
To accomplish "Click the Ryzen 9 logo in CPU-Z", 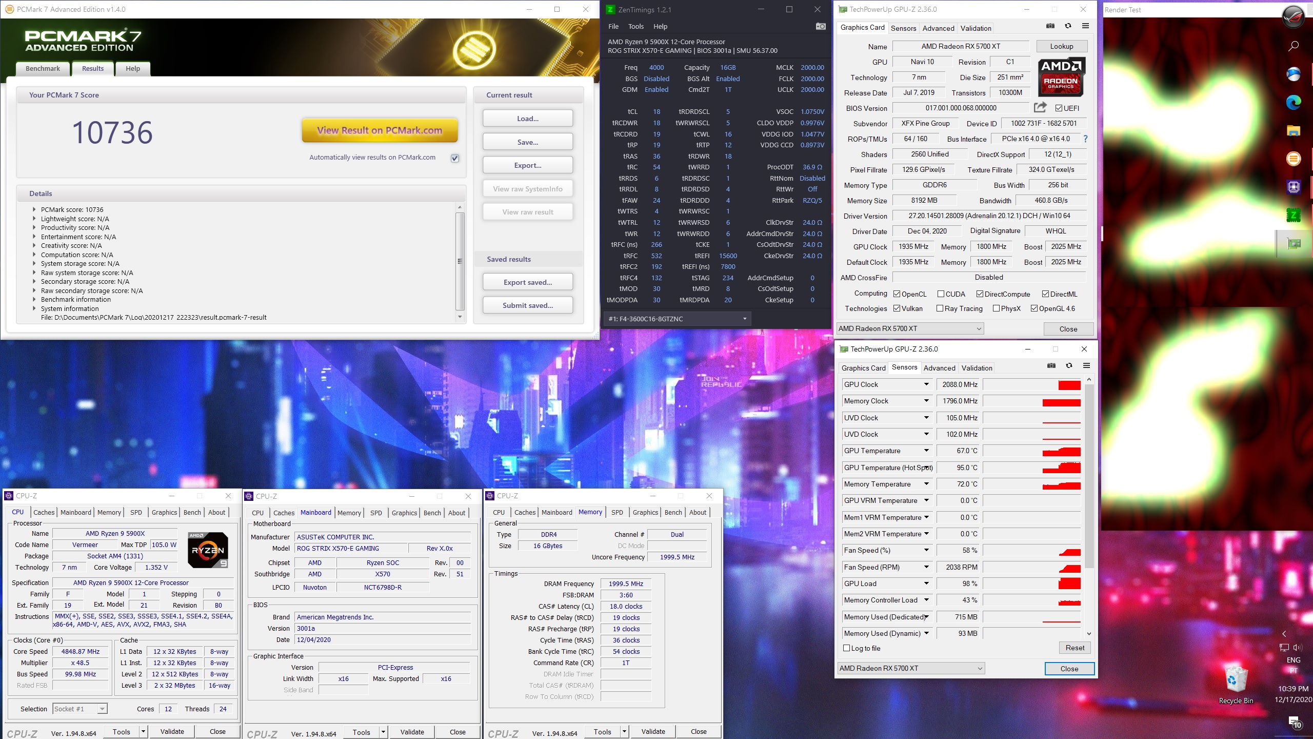I will [208, 550].
